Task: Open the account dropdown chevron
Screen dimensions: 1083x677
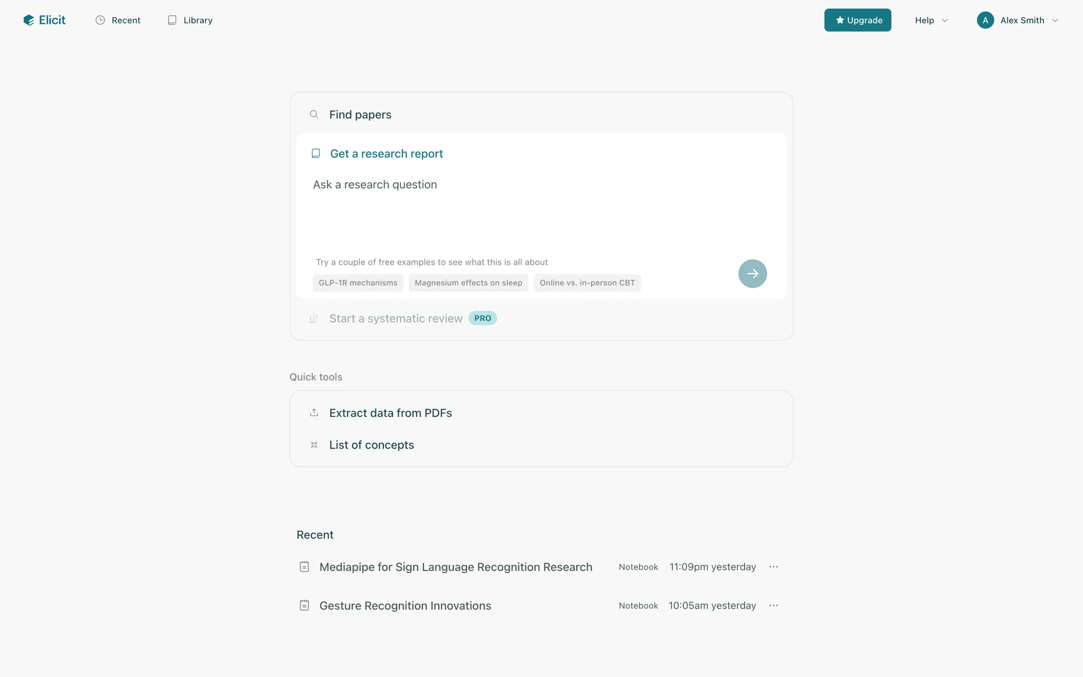Action: (x=1055, y=20)
